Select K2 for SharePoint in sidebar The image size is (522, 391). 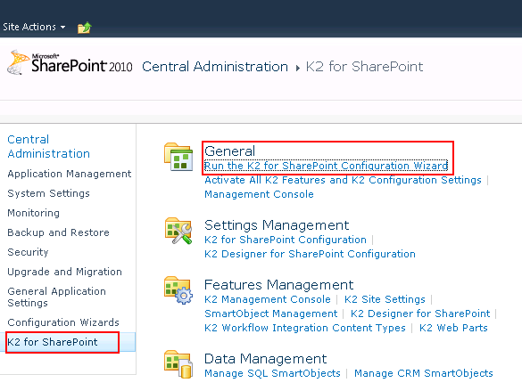click(x=53, y=342)
